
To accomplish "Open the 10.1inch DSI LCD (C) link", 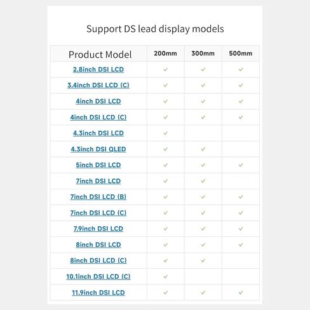I will (98, 276).
